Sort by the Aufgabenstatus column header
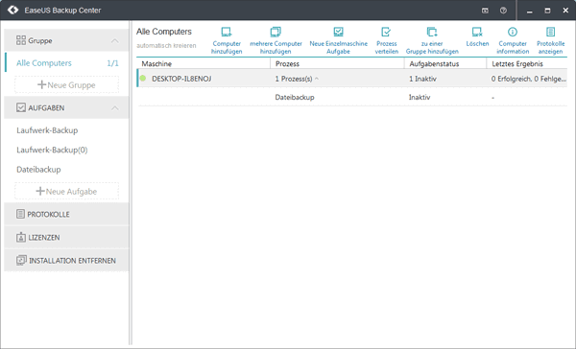The height and width of the screenshot is (349, 576). 445,64
